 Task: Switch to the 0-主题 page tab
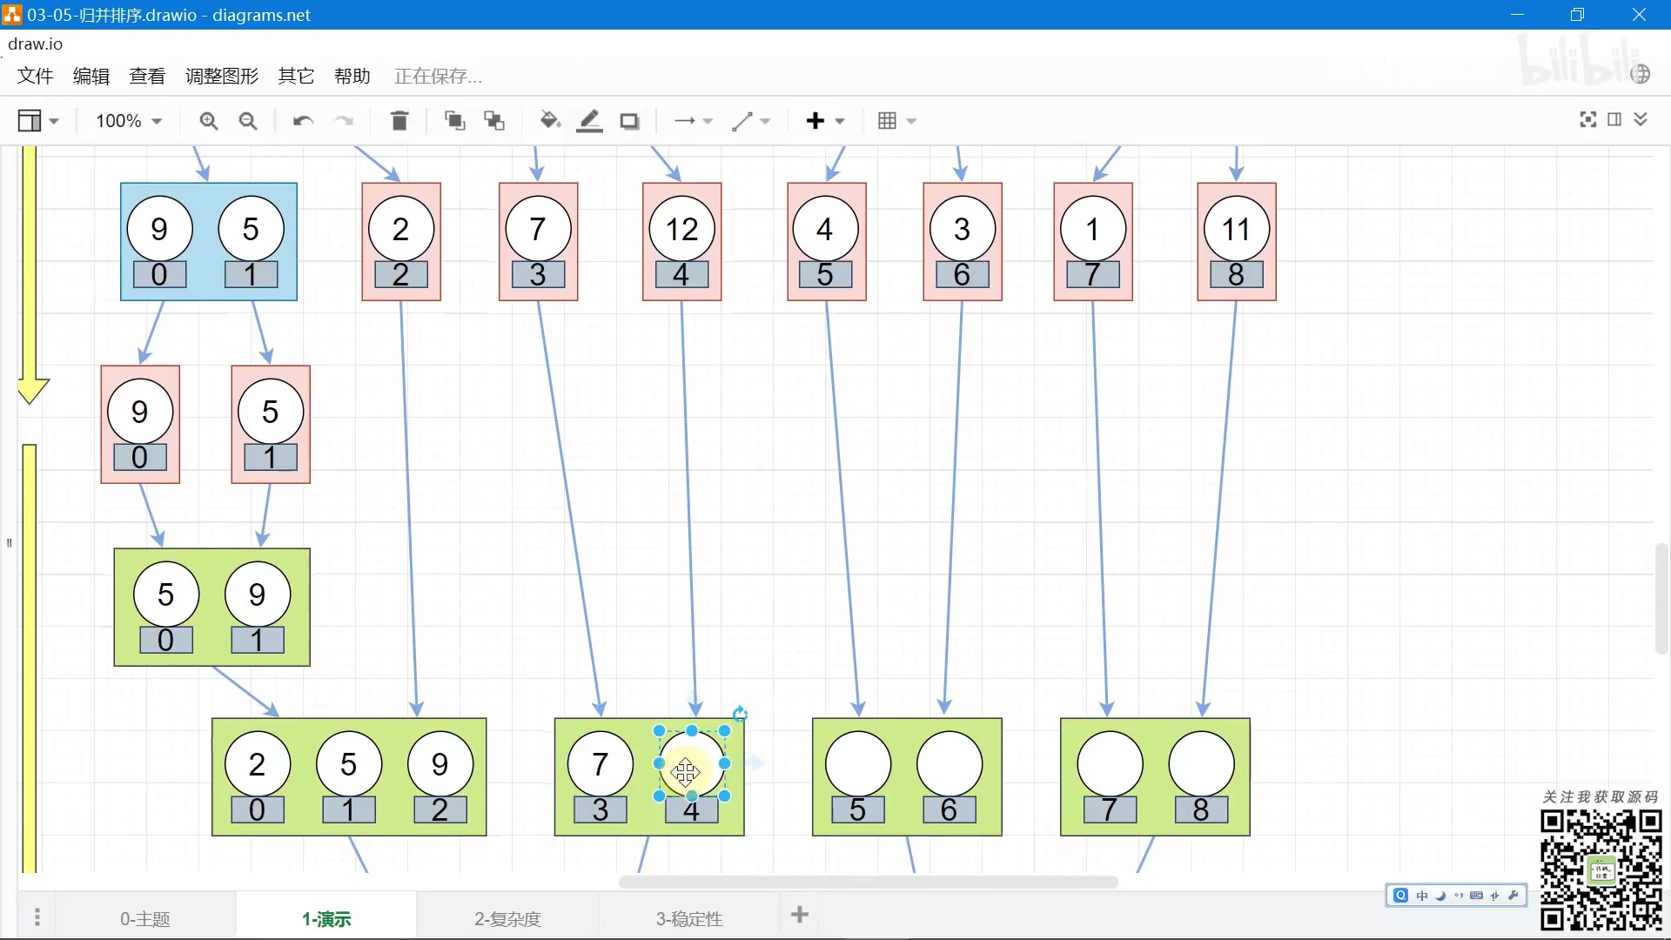(x=145, y=918)
